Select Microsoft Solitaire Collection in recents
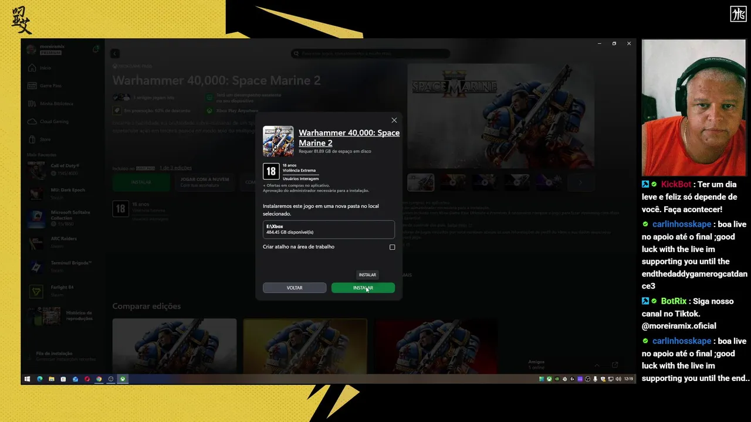 click(x=65, y=218)
